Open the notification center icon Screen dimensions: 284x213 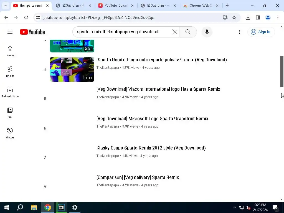click(275, 207)
